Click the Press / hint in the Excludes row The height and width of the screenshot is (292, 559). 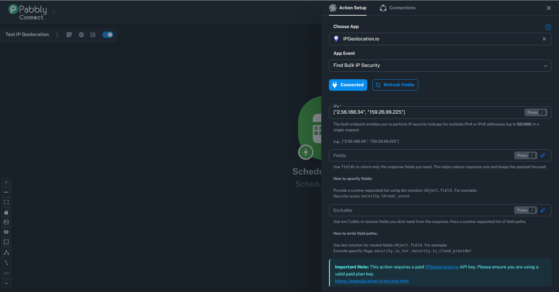(526, 210)
